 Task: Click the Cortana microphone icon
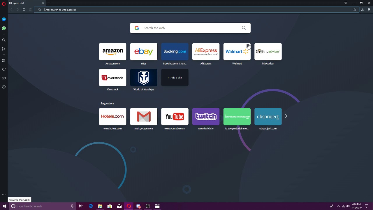pyautogui.click(x=72, y=206)
